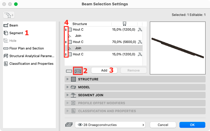Select the multi-segment beam icon
Image resolution: width=210 pixels, height=131 pixels.
pyautogui.click(x=78, y=71)
